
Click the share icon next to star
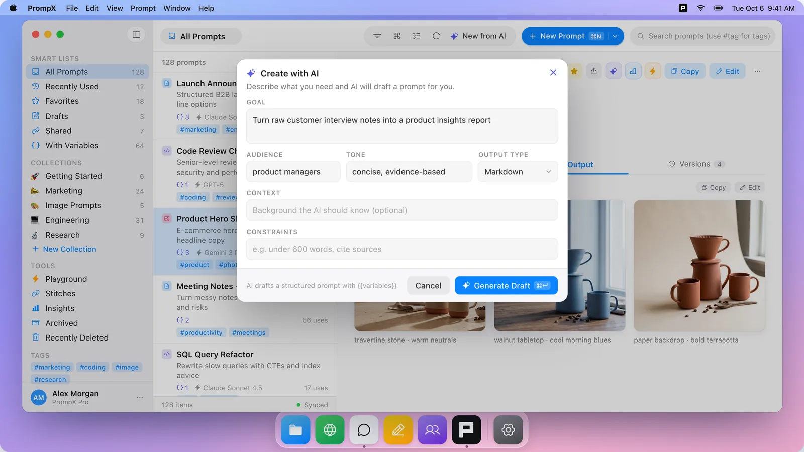pyautogui.click(x=594, y=71)
